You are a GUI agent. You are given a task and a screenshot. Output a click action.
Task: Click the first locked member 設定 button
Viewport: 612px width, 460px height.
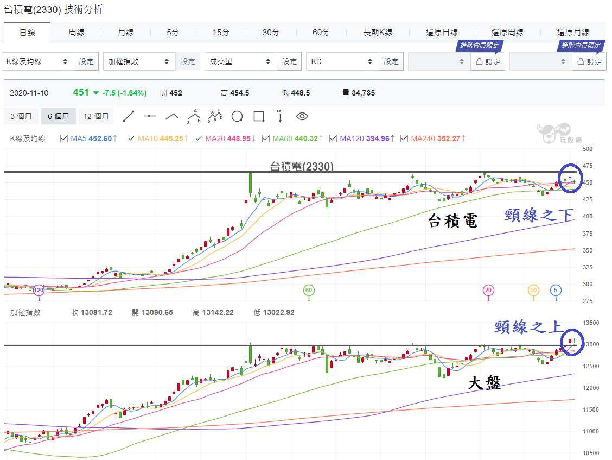tap(488, 62)
